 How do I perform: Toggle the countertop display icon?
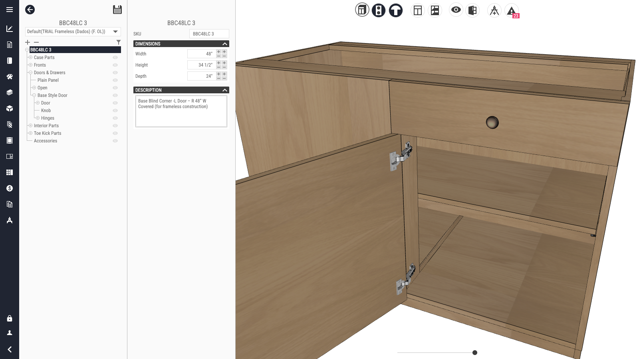pos(396,10)
